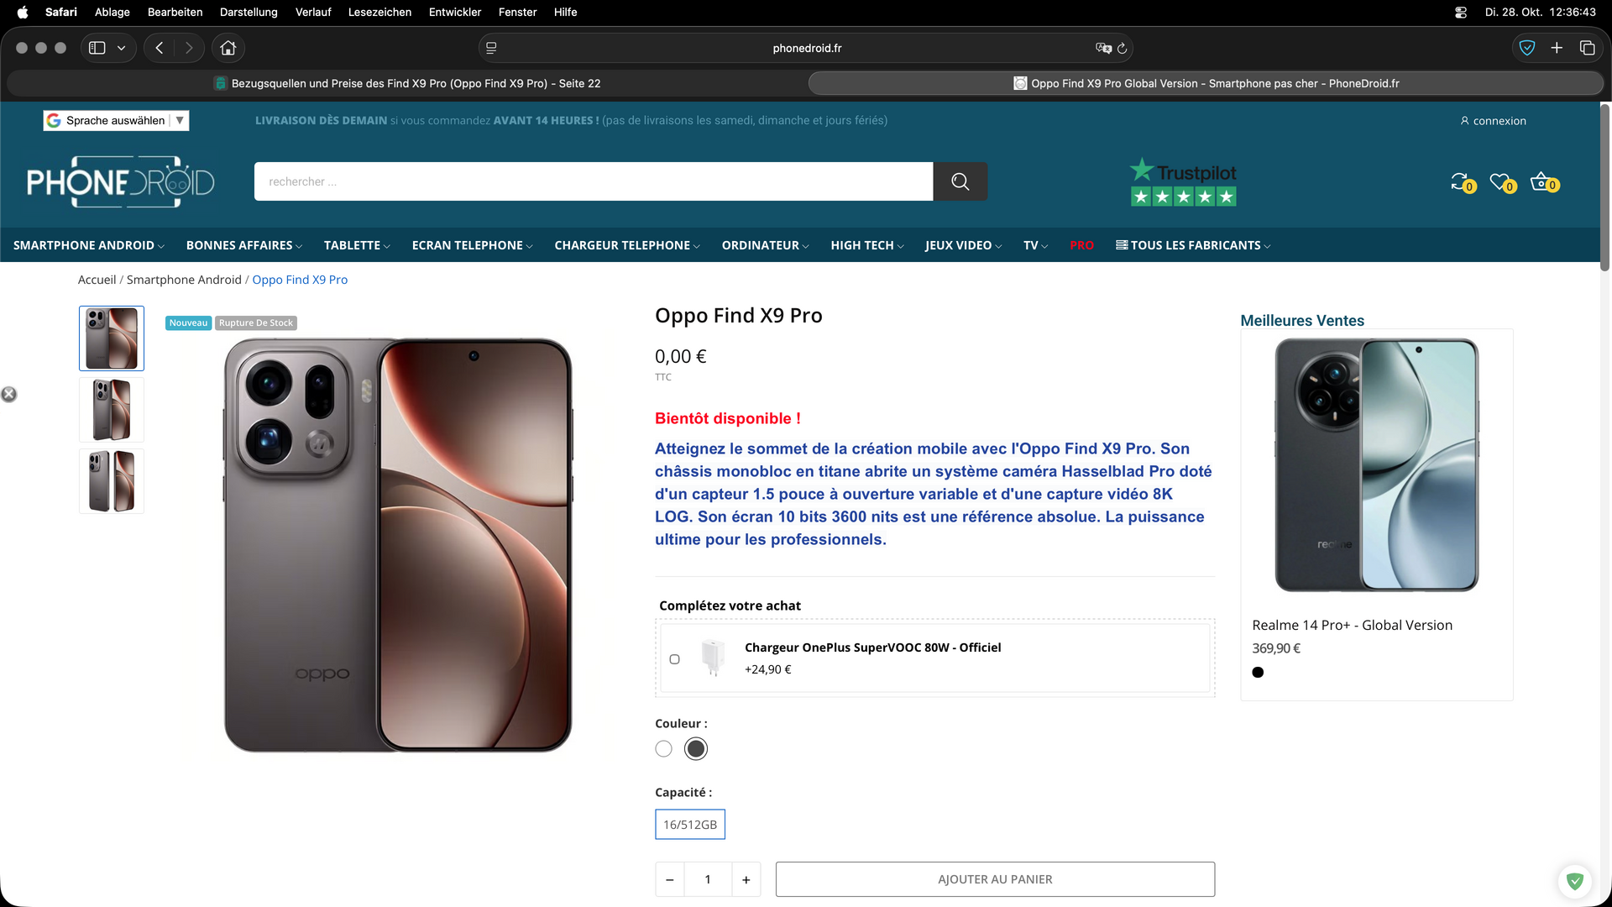The height and width of the screenshot is (907, 1612).
Task: Select the dark gray color swatch
Action: click(x=695, y=748)
